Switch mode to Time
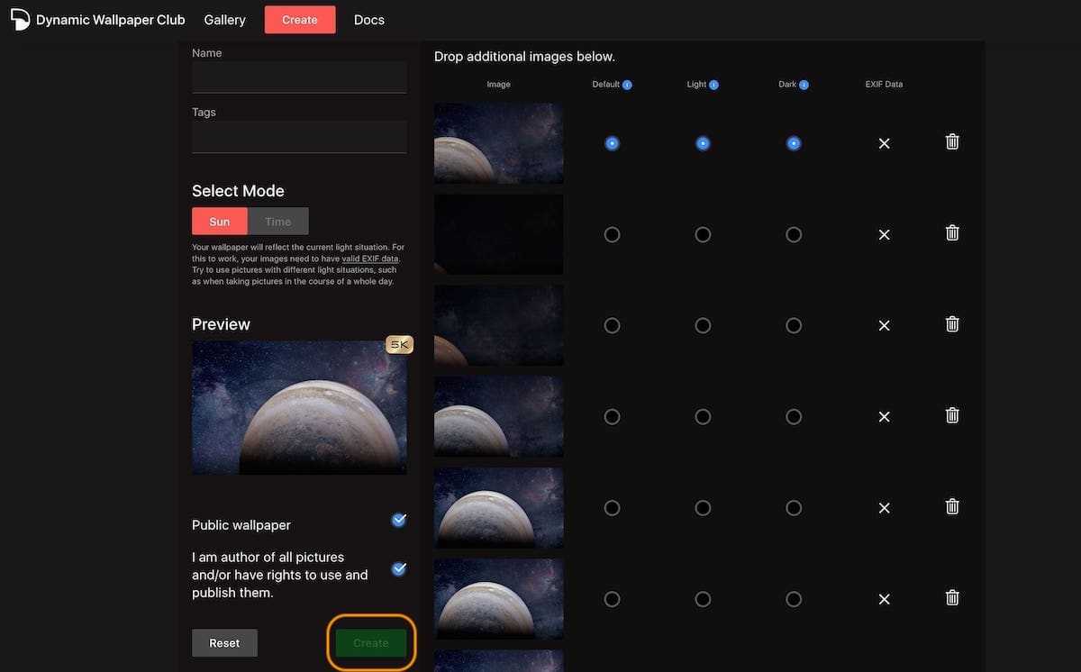The width and height of the screenshot is (1081, 672). tap(277, 222)
